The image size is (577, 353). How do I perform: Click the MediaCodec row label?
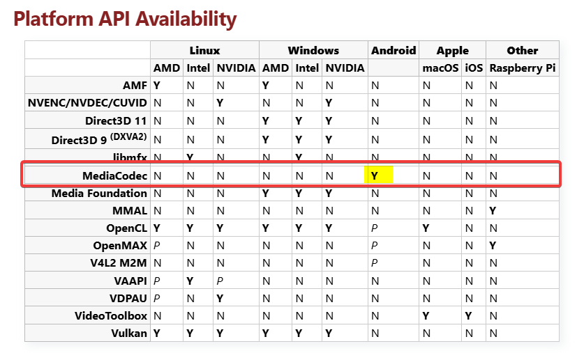115,175
